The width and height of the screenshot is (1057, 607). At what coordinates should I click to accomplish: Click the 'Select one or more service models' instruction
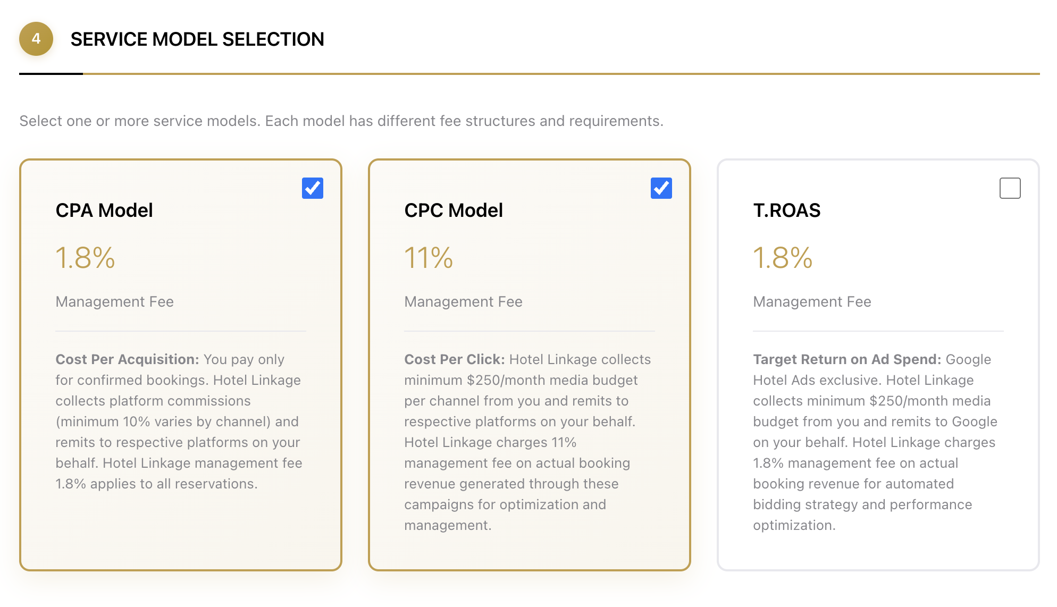coord(341,121)
